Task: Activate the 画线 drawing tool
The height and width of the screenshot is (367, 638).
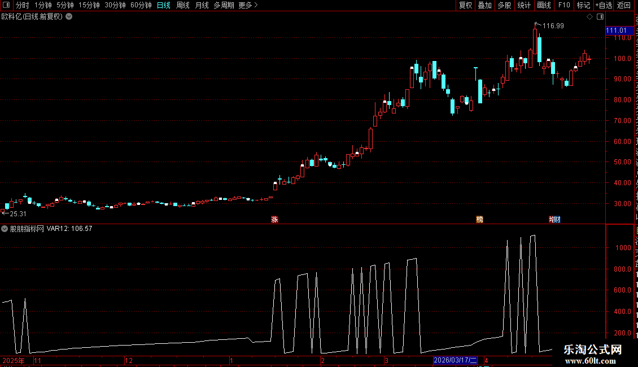Action: click(544, 5)
